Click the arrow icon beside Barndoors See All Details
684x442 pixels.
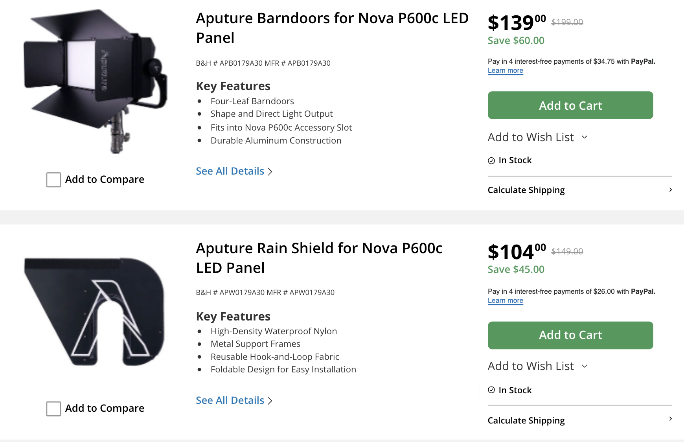pyautogui.click(x=270, y=172)
